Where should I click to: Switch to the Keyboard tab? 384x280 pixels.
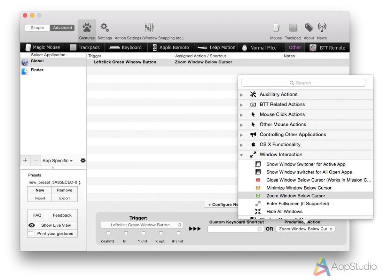click(126, 48)
